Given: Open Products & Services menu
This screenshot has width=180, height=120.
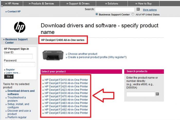Looking at the screenshot, I should pos(41,4).
